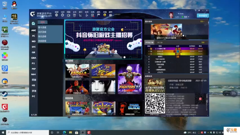240x135 pixels.
Task: Open the 排行 ranking chart icon
Action: [80, 15]
